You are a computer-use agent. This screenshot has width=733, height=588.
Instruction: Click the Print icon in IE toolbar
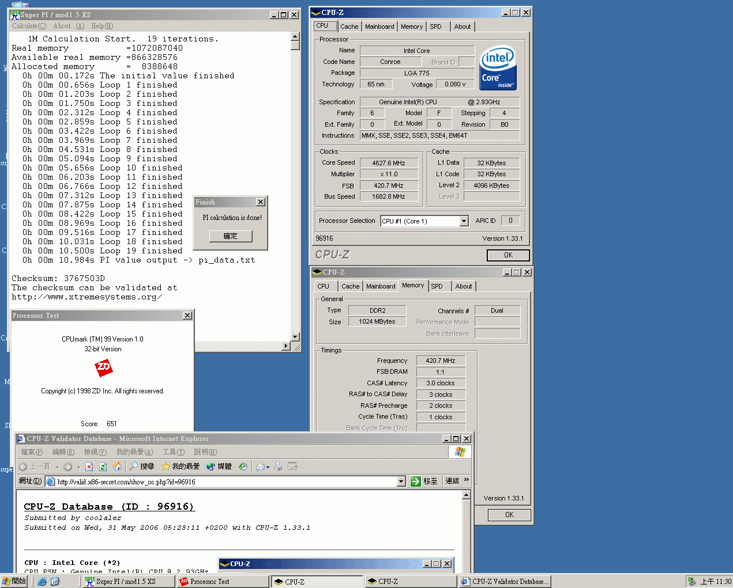(278, 467)
